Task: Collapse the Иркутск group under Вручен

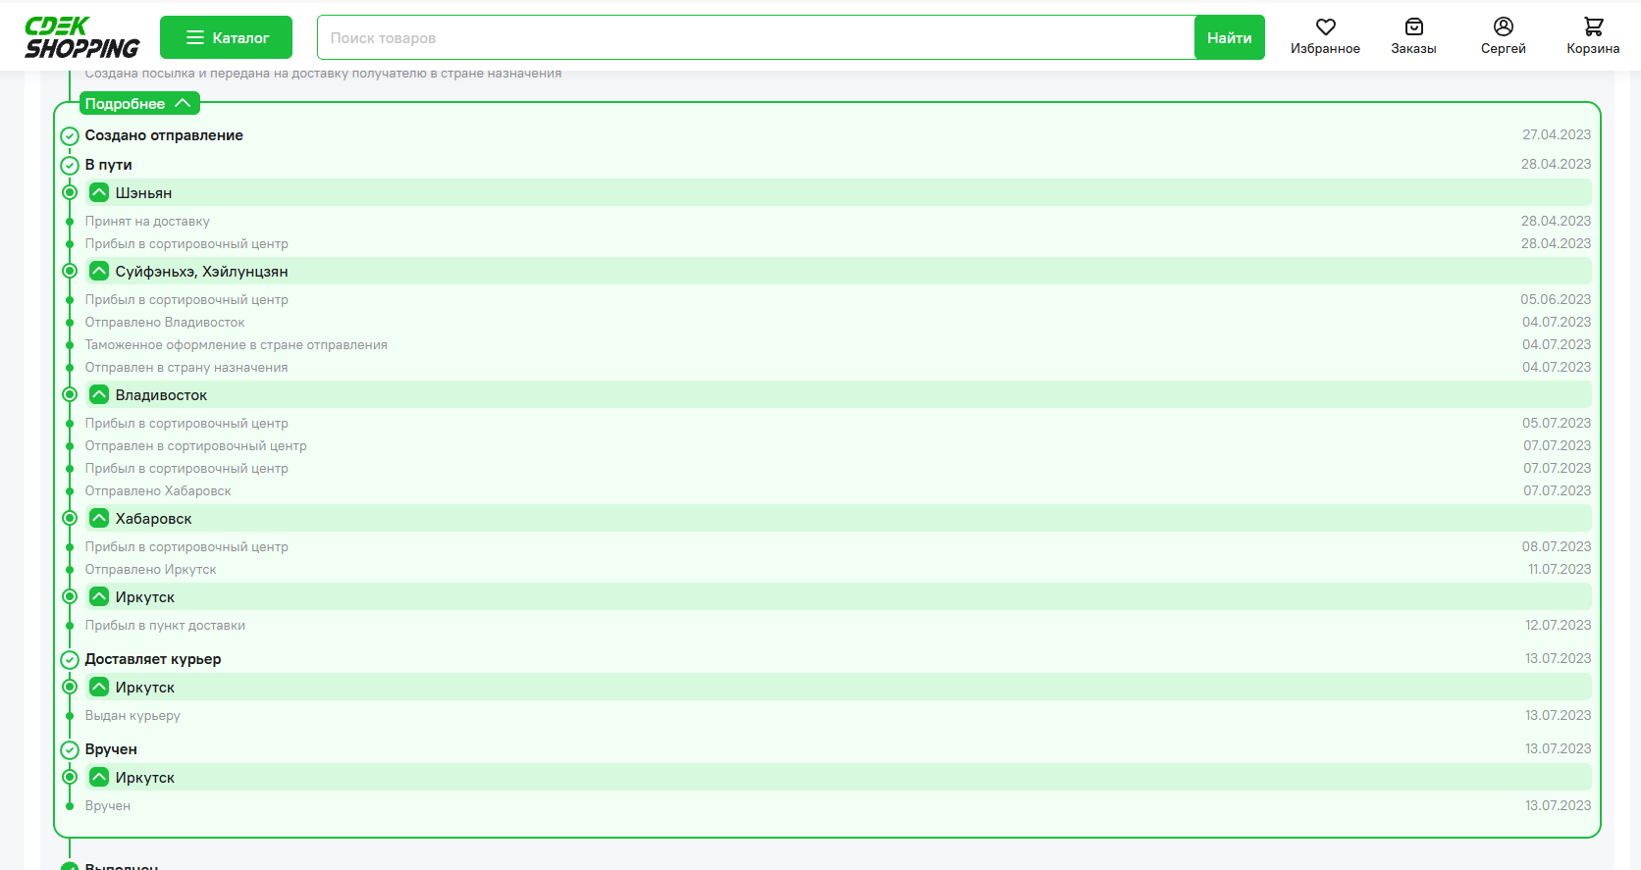Action: [99, 777]
